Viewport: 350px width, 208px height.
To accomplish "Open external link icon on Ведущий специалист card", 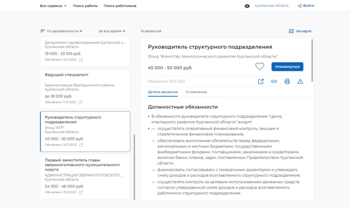I will coord(80,102).
